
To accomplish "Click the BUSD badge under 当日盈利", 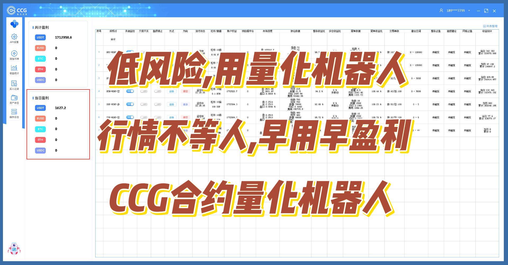I will pos(40,119).
